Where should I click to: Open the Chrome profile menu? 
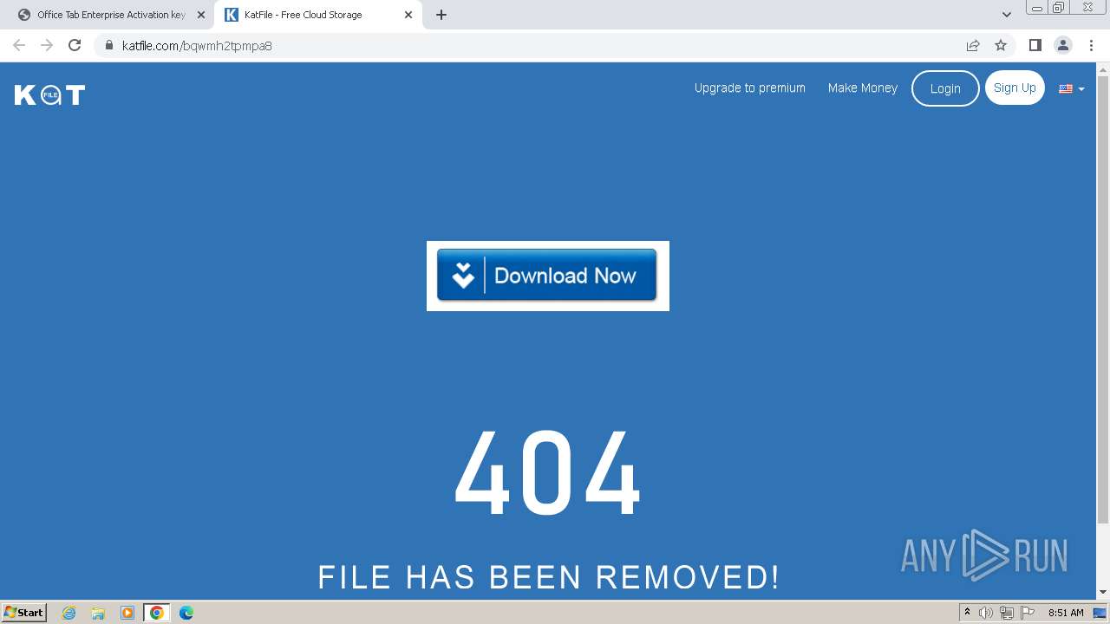(1063, 45)
